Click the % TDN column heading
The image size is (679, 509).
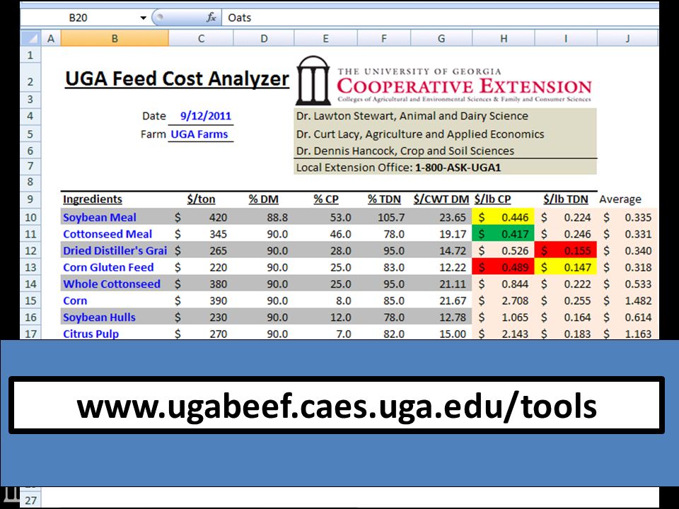pyautogui.click(x=384, y=199)
